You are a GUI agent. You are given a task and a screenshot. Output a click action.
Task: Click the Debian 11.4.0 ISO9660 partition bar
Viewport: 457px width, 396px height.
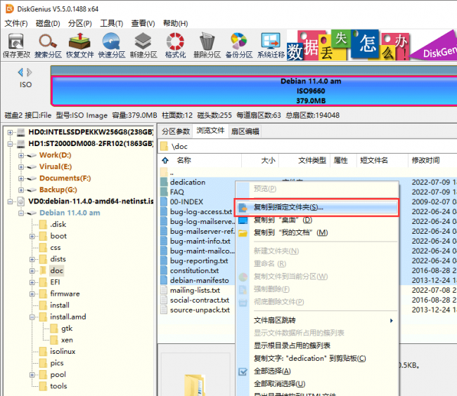click(254, 91)
